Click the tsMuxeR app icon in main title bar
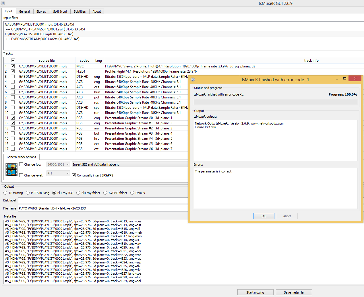The image size is (364, 297). pyautogui.click(x=3, y=3)
